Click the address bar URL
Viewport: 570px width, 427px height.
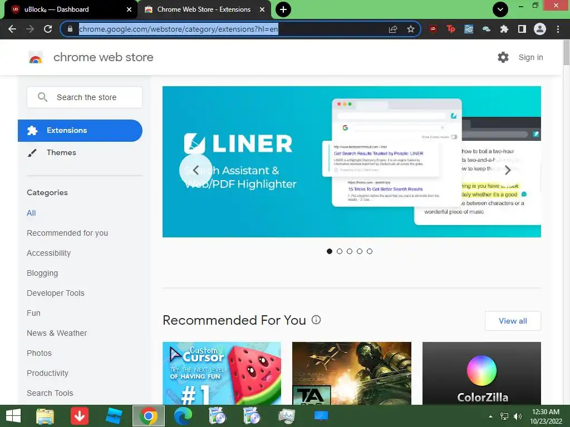[x=179, y=29]
